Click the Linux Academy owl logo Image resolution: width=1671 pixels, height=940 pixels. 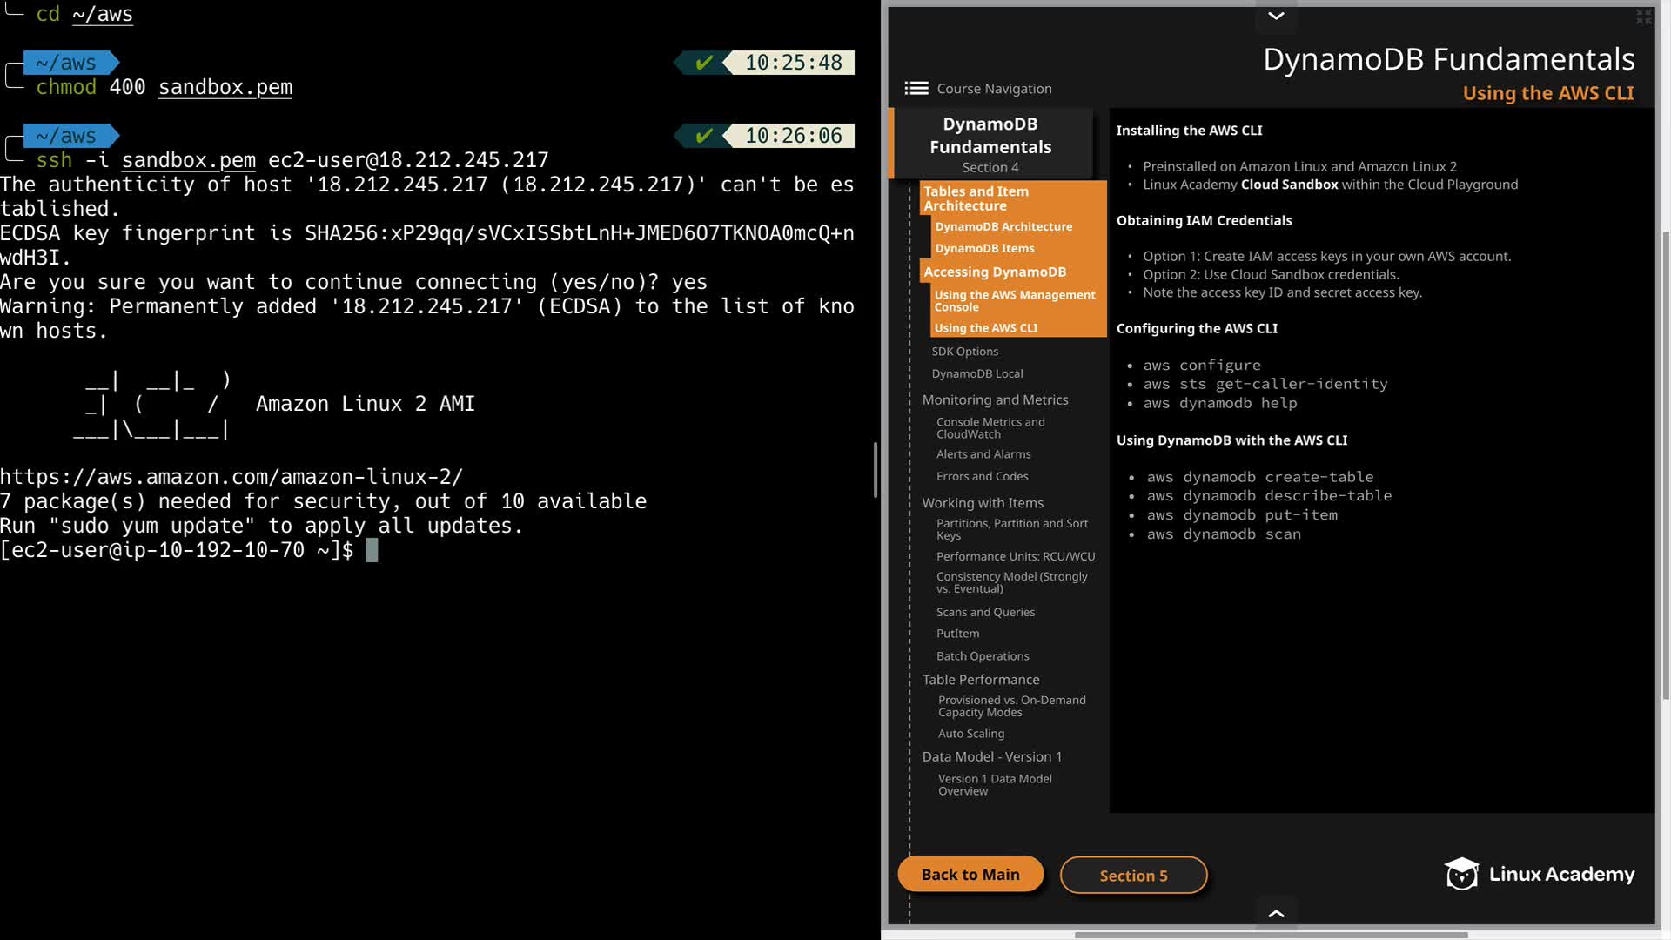[1461, 874]
